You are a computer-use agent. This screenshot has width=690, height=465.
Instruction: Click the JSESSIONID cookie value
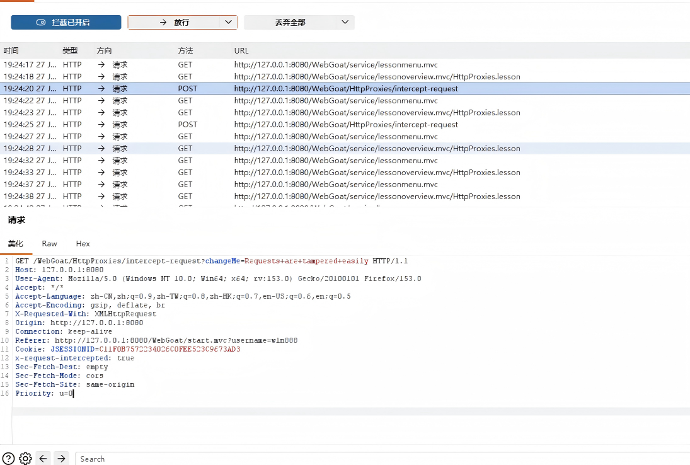click(x=170, y=349)
